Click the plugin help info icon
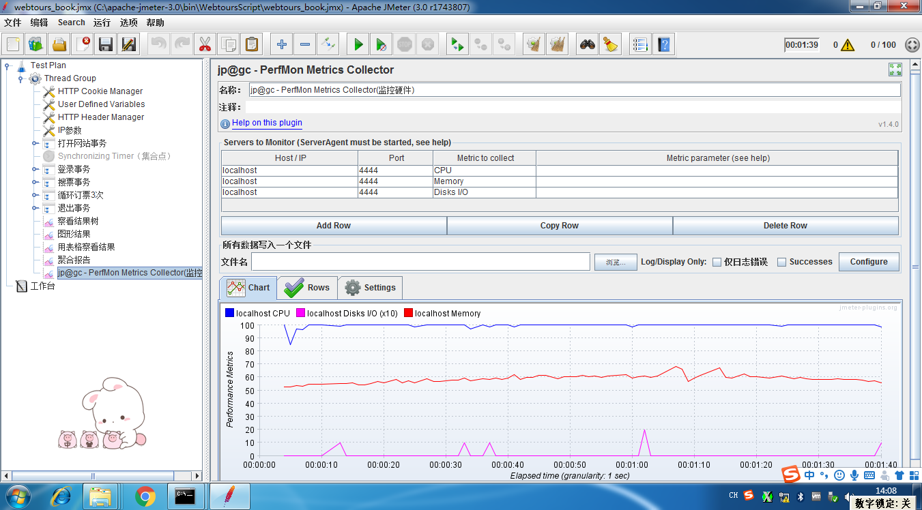The width and height of the screenshot is (922, 510). [x=225, y=124]
